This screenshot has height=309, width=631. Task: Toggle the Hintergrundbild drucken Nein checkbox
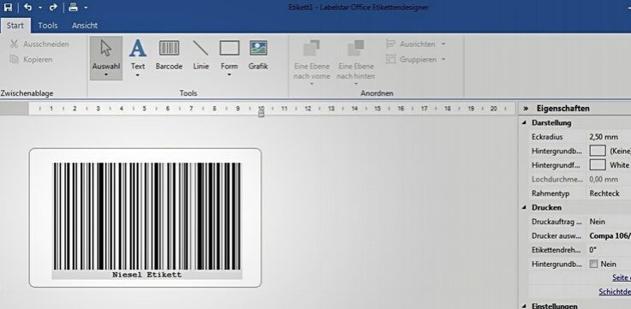coord(593,264)
